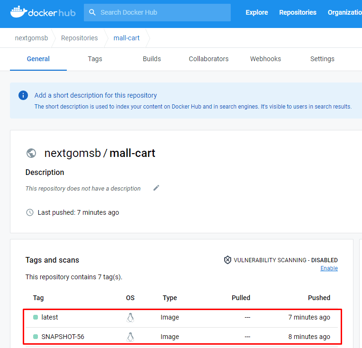Click the nextgomsb / mall-cart title
362x348 pixels.
(100, 153)
